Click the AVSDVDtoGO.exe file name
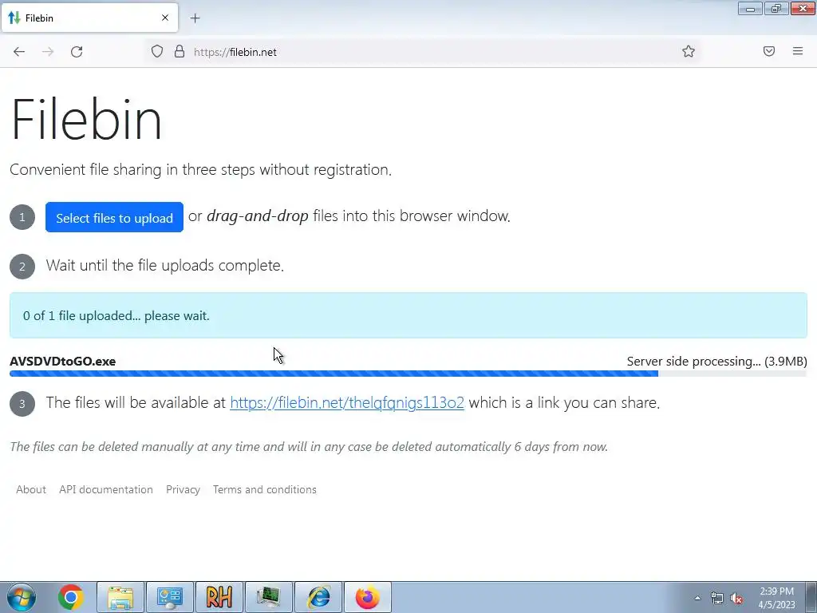The width and height of the screenshot is (817, 613). tap(62, 362)
